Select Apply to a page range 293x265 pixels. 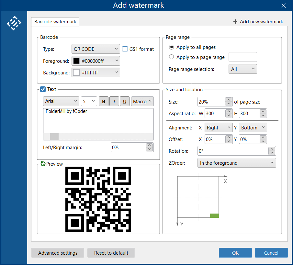point(171,57)
